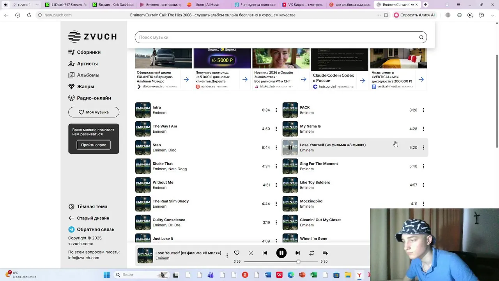
Task: Open the ZVUCH logo home link
Action: coord(92,36)
